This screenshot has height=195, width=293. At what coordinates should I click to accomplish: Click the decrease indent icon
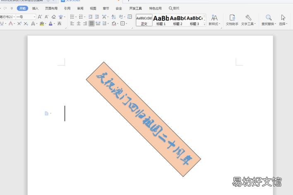click(x=91, y=17)
